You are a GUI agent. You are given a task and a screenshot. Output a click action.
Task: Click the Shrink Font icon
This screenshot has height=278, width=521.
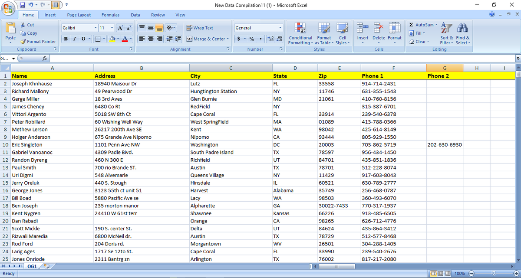(x=128, y=28)
